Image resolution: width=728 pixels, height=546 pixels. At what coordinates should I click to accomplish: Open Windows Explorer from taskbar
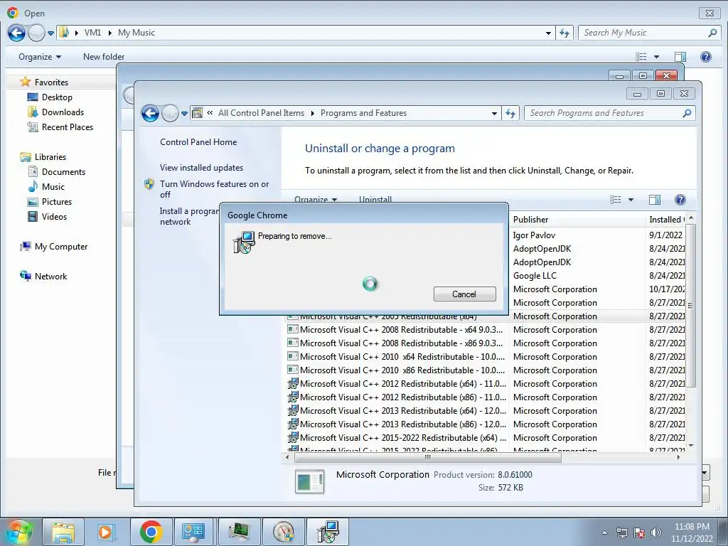coord(63,532)
